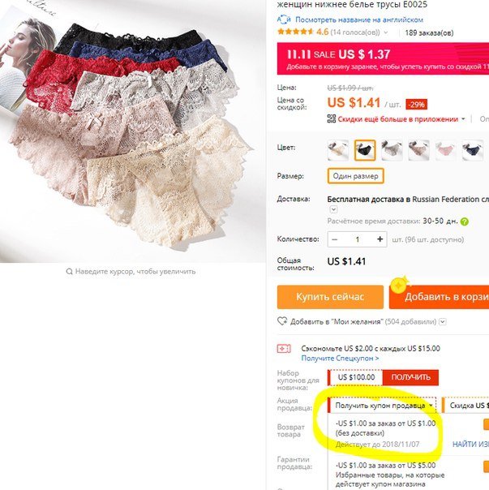Screen dimensions: 489x490
Task: Click the red coupon icon near savings offer
Action: (284, 348)
